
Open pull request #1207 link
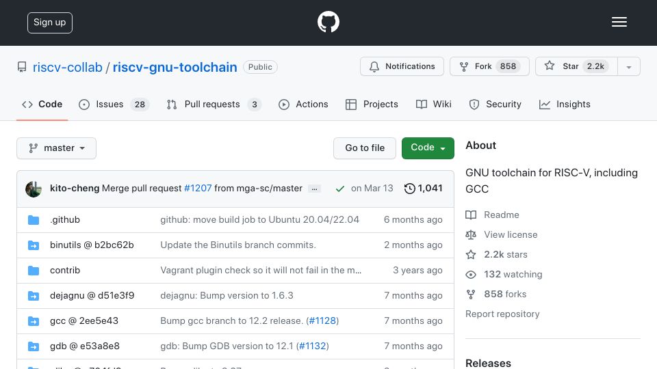pos(198,189)
